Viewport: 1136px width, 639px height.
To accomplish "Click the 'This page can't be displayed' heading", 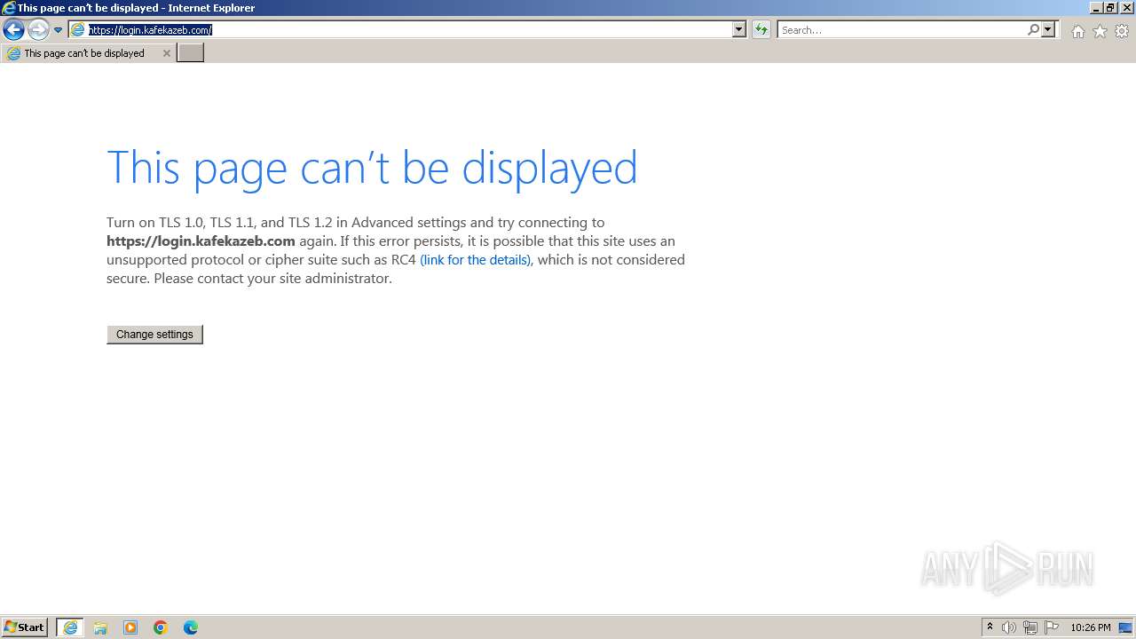I will coord(372,169).
